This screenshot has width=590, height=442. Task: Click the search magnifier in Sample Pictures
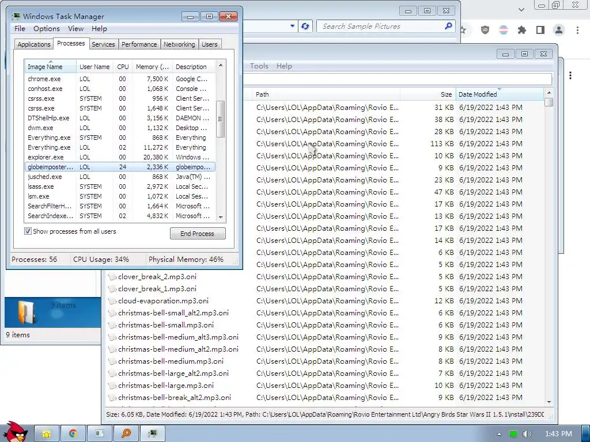pyautogui.click(x=448, y=26)
